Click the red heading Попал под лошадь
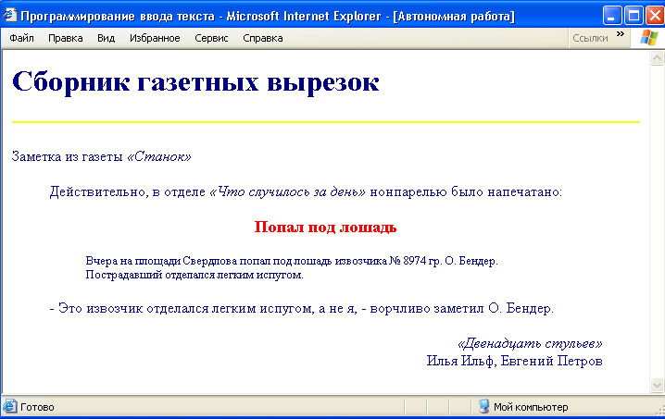Image resolution: width=665 pixels, height=419 pixels. tap(325, 228)
